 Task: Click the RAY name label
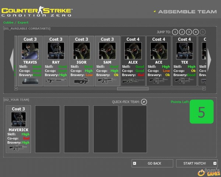click(x=56, y=62)
